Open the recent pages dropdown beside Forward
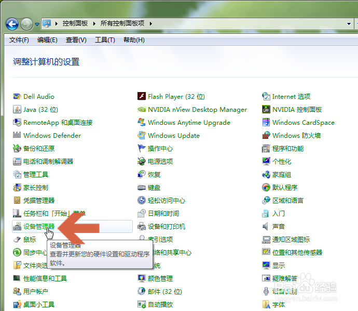The width and height of the screenshot is (358, 311). (x=37, y=24)
